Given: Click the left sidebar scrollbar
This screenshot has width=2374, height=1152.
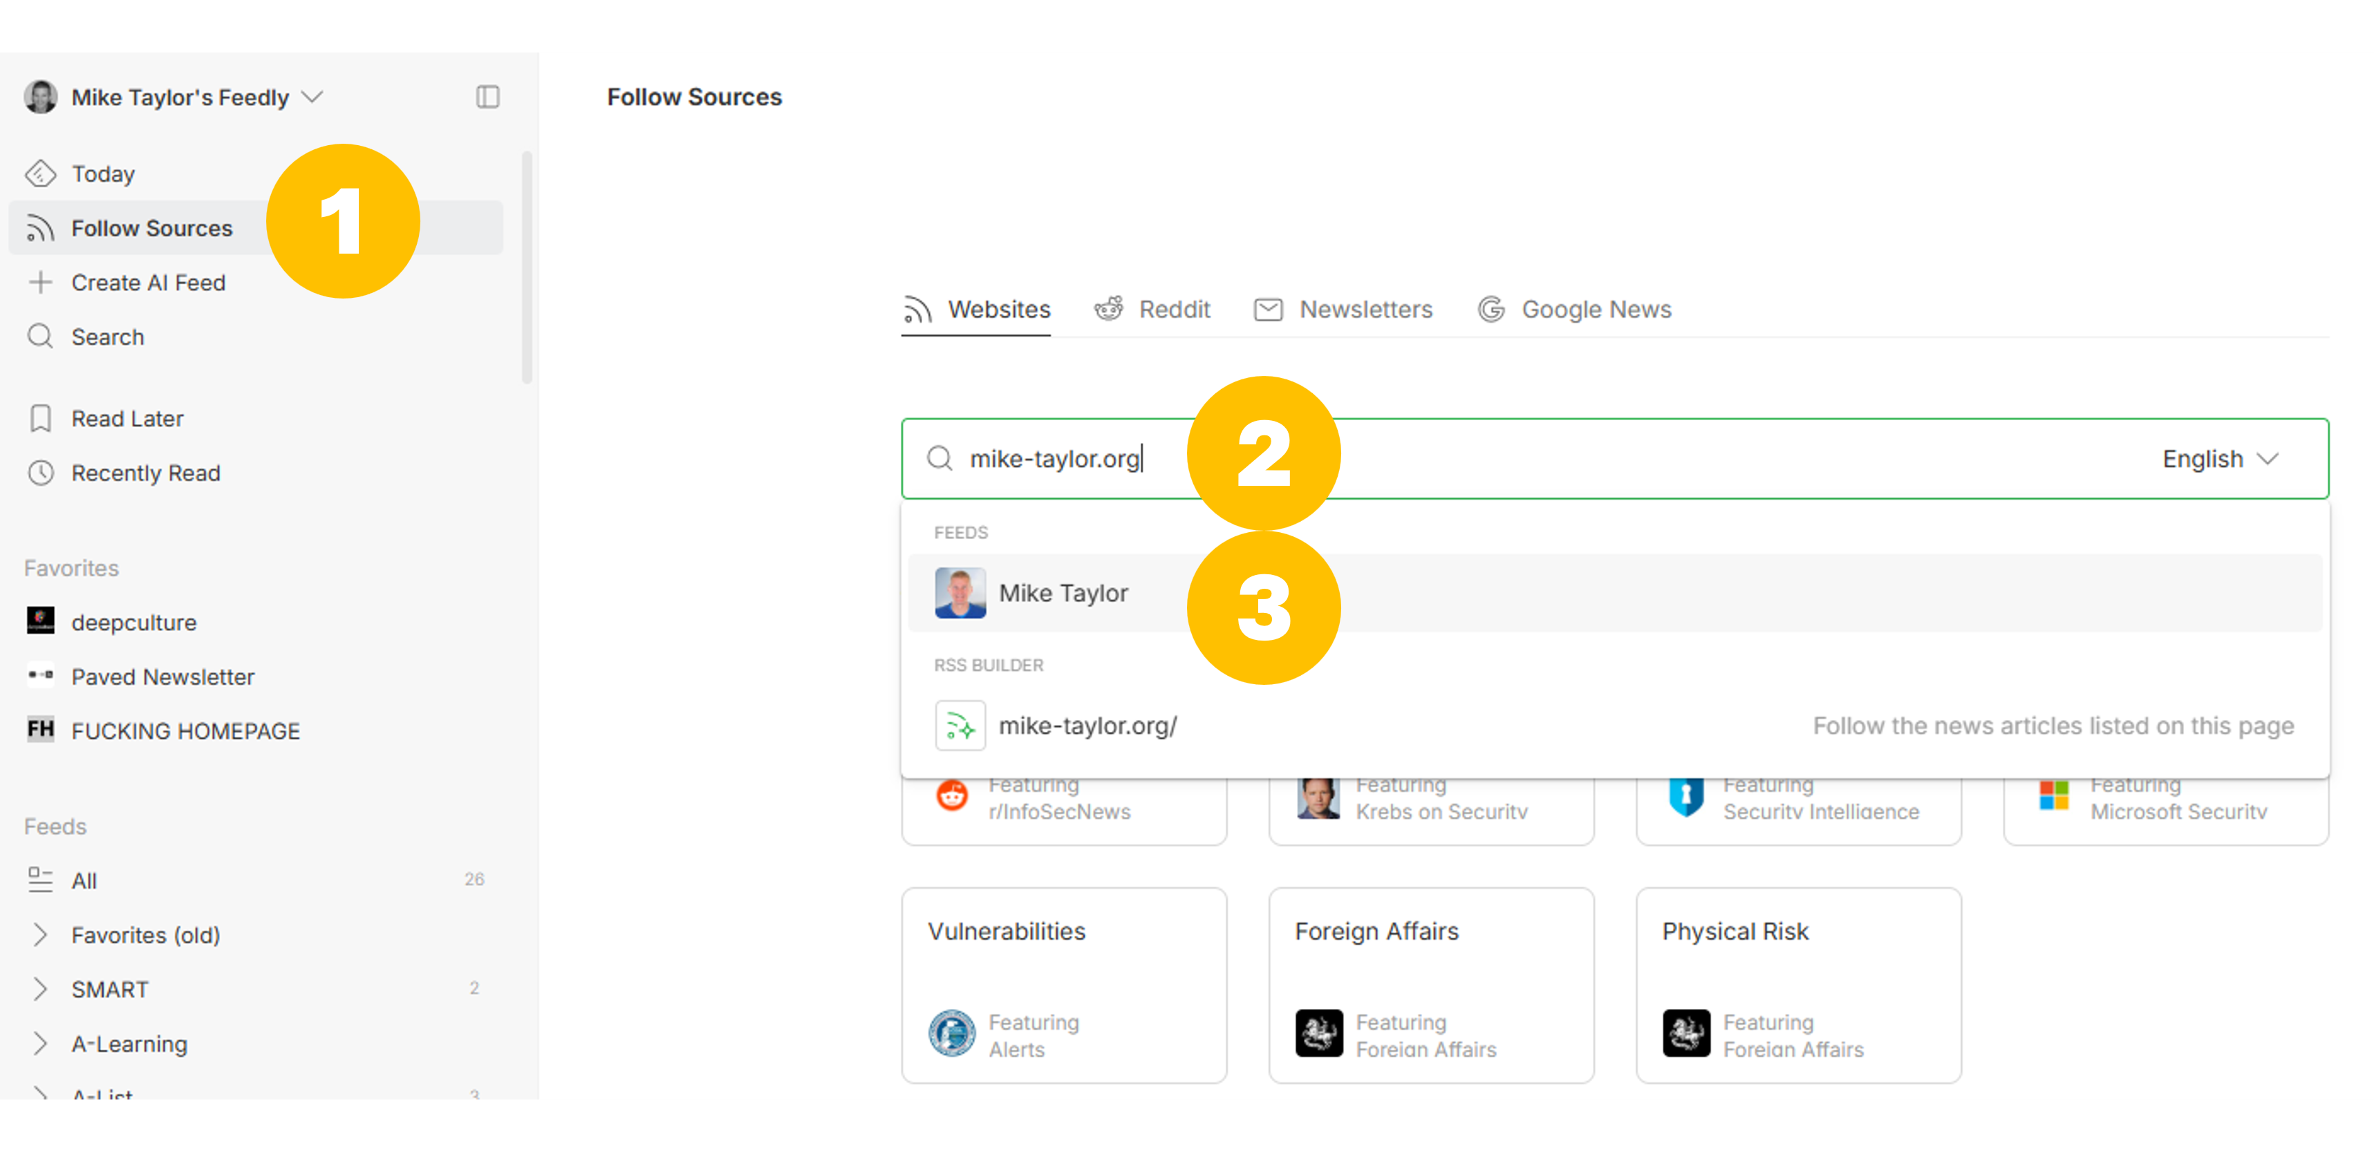Looking at the screenshot, I should click(527, 267).
